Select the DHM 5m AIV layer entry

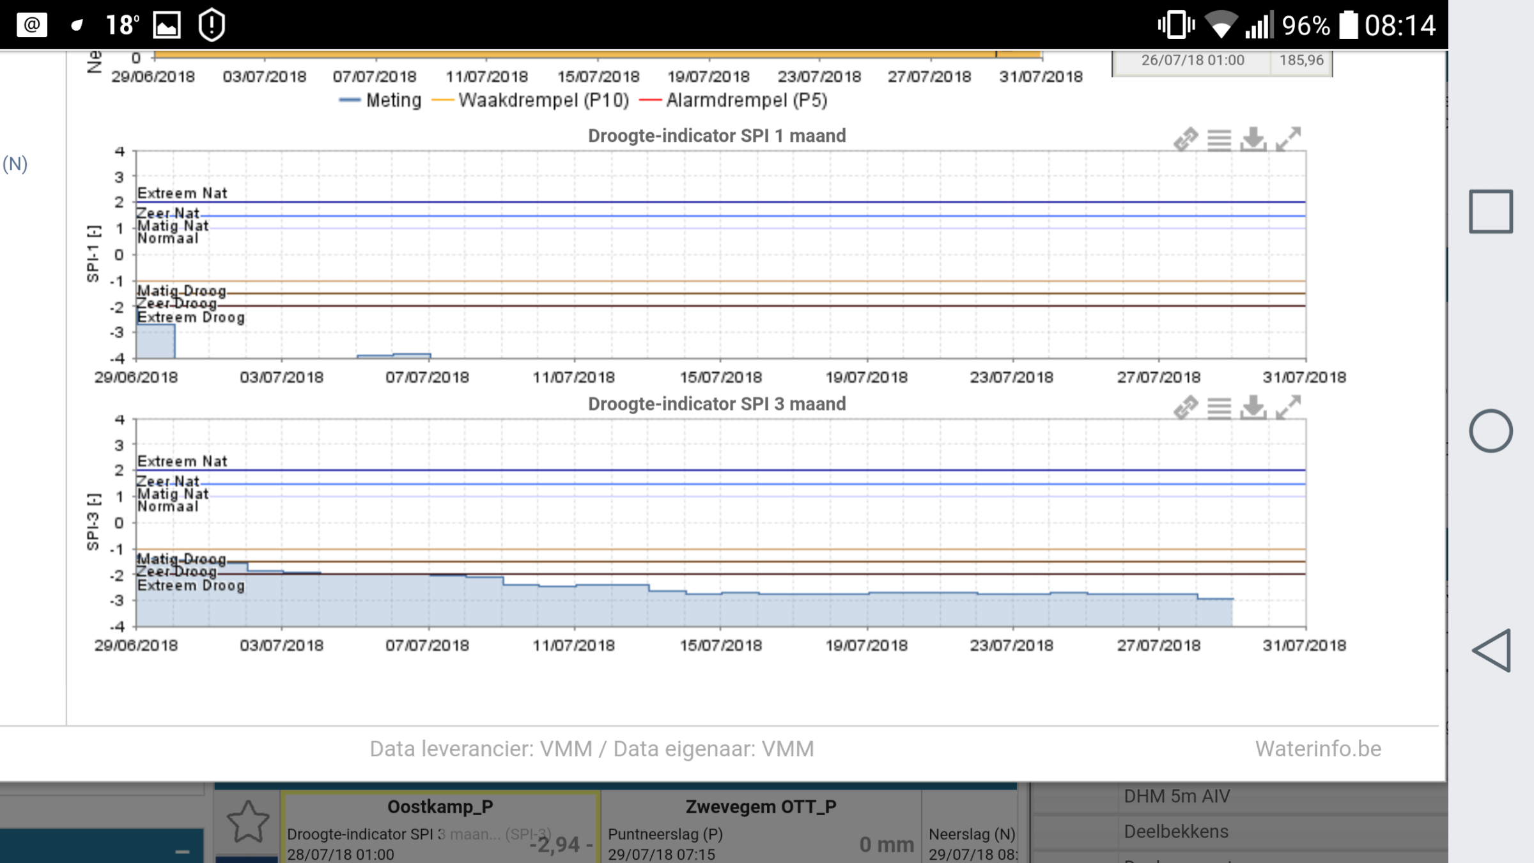pos(1177,797)
